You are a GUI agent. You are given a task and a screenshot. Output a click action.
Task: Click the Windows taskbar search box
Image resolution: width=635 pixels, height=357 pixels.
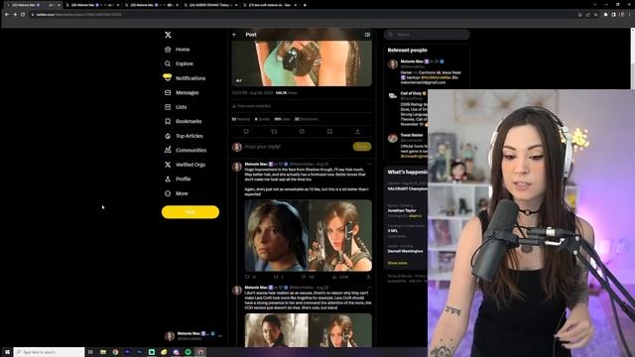pos(49,352)
